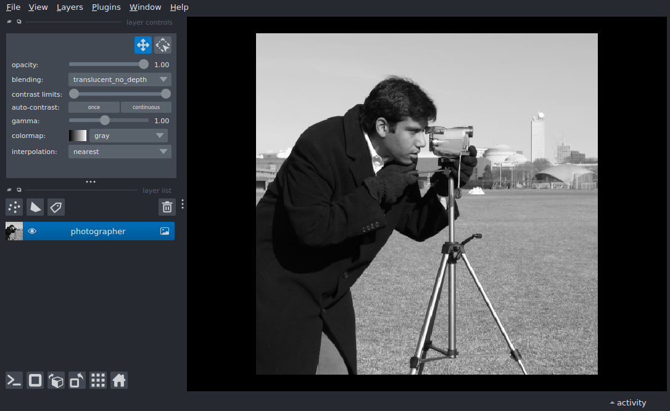670x411 pixels.
Task: Select the photographer layer name
Action: click(x=98, y=231)
